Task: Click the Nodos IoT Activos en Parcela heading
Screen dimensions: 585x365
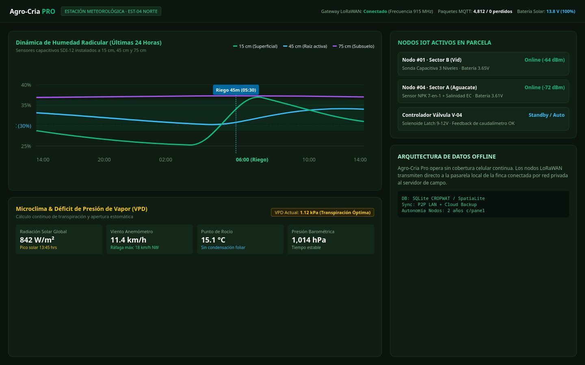Action: (444, 43)
